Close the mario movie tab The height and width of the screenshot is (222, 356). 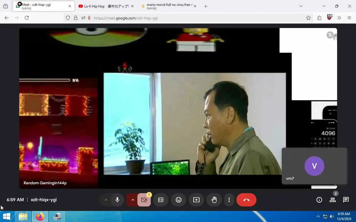[195, 6]
